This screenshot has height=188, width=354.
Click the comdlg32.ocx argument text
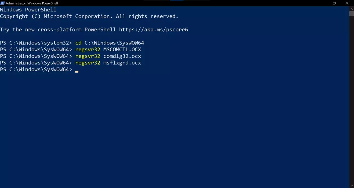pos(122,56)
